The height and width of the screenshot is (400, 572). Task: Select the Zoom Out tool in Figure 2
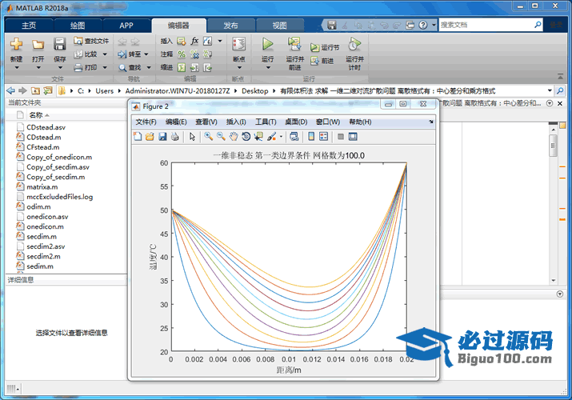221,137
